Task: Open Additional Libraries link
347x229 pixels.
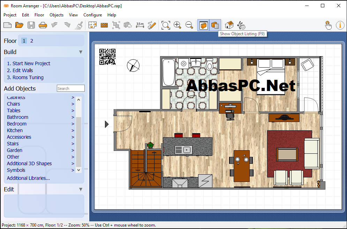Action: tap(28, 178)
